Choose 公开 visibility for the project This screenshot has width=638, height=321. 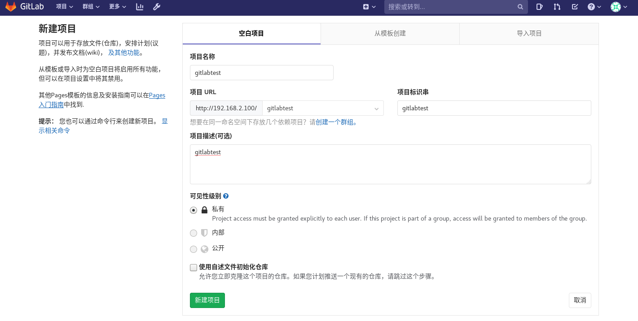click(x=194, y=249)
